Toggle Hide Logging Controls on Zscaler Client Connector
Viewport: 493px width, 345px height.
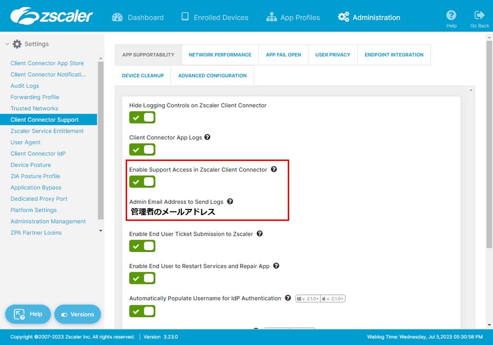142,117
